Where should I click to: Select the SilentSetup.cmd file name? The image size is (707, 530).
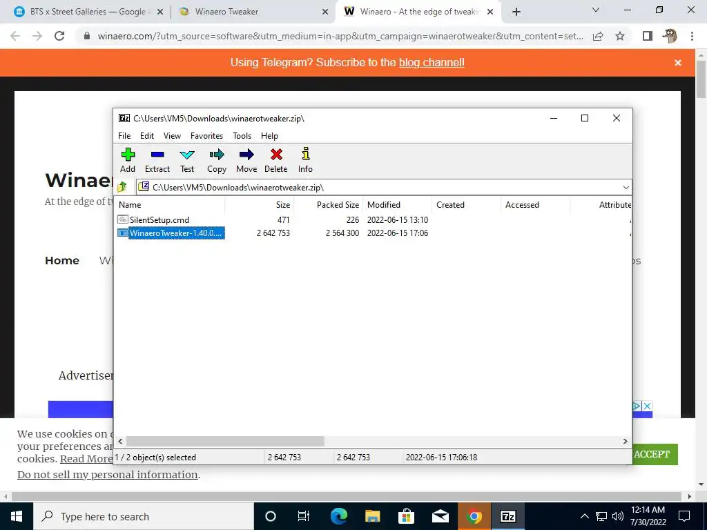click(x=159, y=220)
